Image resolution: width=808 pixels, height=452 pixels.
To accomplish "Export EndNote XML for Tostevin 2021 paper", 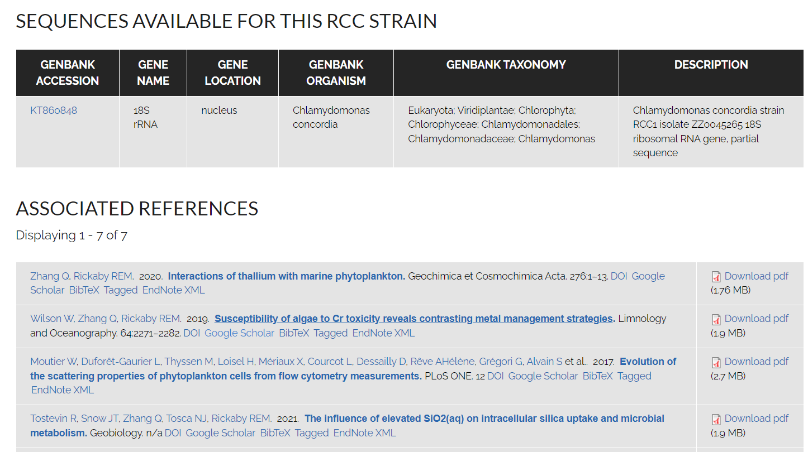I will tap(364, 433).
